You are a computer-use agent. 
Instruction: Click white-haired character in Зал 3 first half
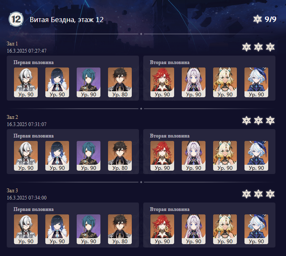(x=26, y=229)
